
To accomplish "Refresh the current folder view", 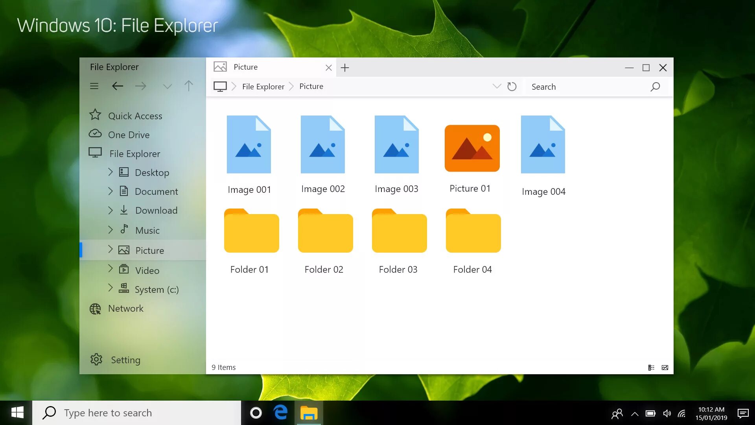I will point(512,87).
